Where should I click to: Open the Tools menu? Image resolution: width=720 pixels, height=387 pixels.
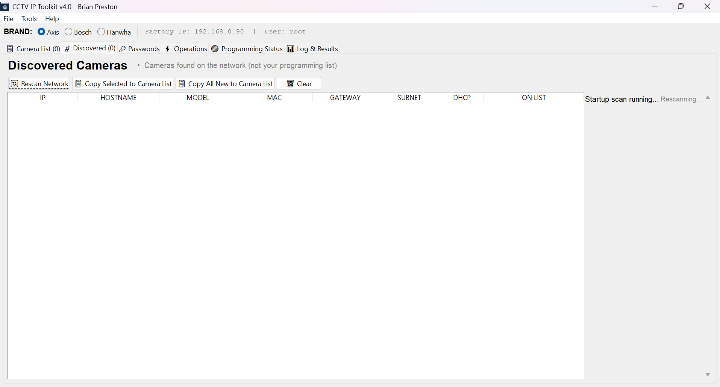[x=29, y=19]
